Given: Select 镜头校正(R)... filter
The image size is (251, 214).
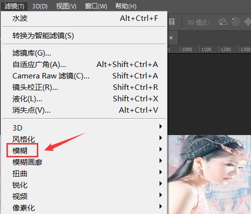Looking at the screenshot, I should 84,87.
